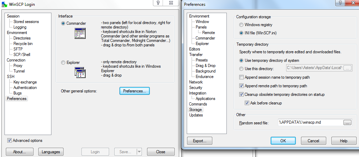The width and height of the screenshot is (359, 157).
Task: Select Drag & Drop under Transfer
Action: pyautogui.click(x=205, y=66)
